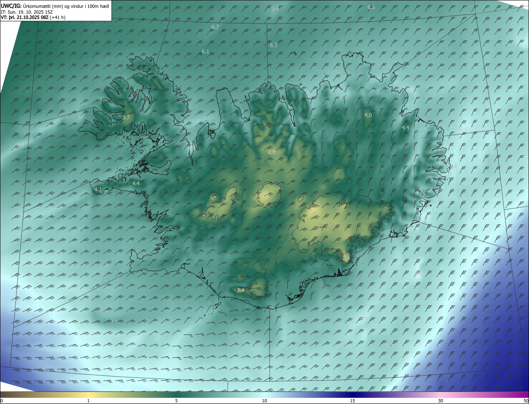529x404 pixels.
Task: Click the 4.0 value label on the map
Action: coord(368,115)
